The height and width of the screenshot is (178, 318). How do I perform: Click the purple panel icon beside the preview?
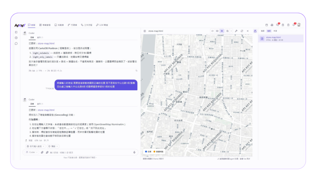coord(255,31)
